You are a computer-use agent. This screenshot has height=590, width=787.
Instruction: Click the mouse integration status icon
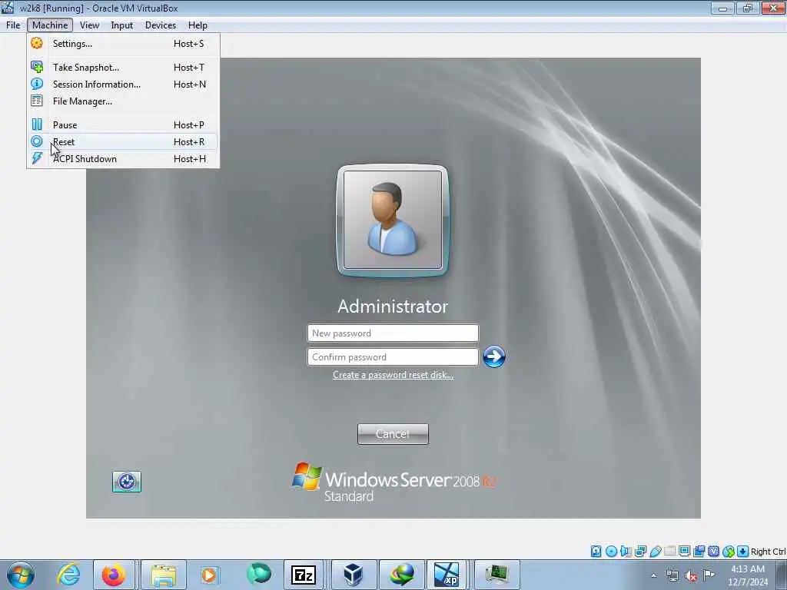pyautogui.click(x=729, y=552)
